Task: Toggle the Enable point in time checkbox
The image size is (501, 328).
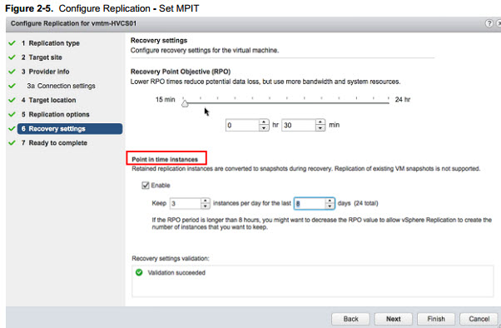Action: (146, 186)
